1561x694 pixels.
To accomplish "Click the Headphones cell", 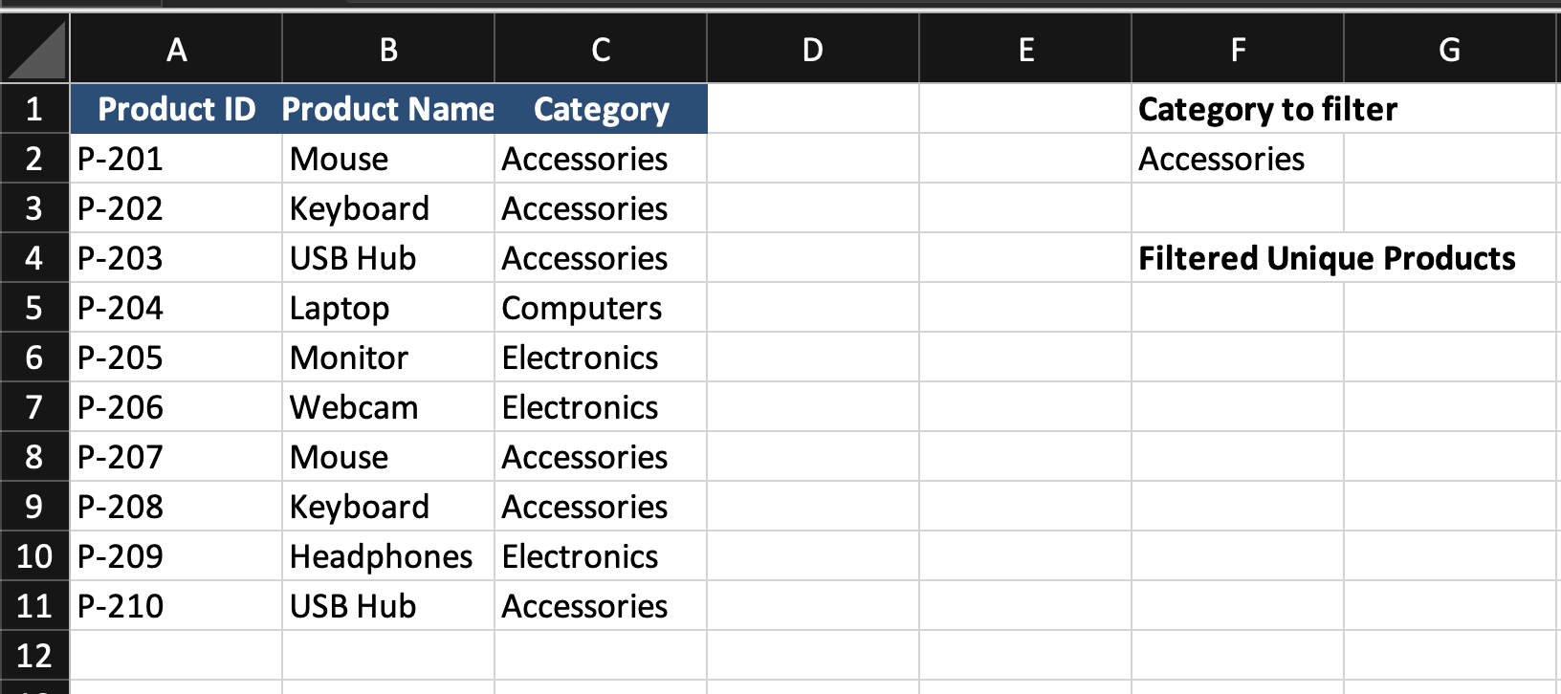I will coord(388,556).
